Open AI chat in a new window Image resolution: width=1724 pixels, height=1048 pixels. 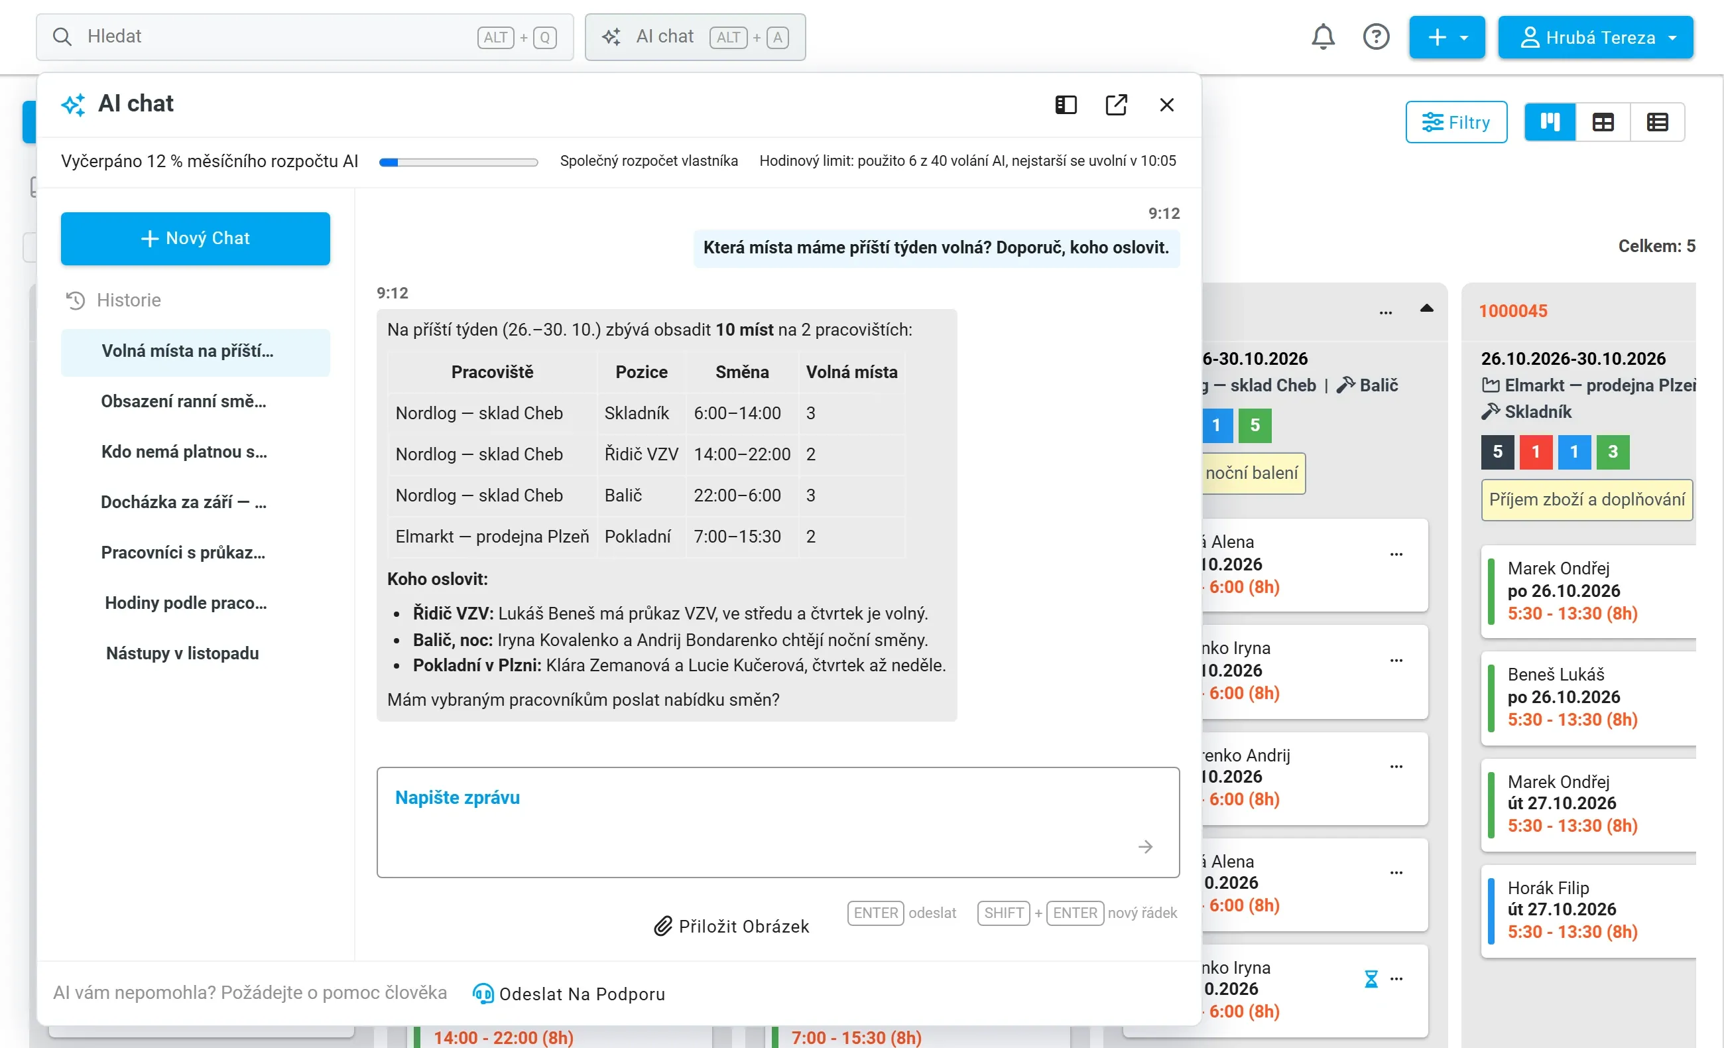tap(1116, 105)
